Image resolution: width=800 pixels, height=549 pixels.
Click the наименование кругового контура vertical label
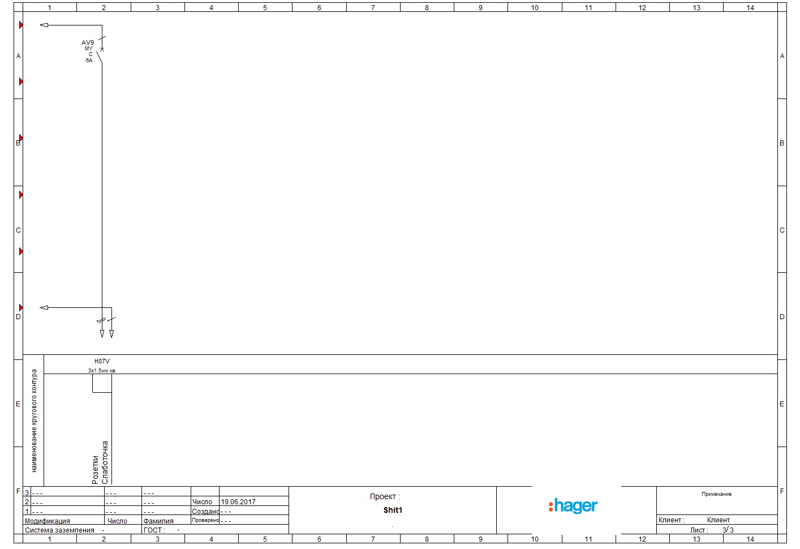click(x=34, y=421)
